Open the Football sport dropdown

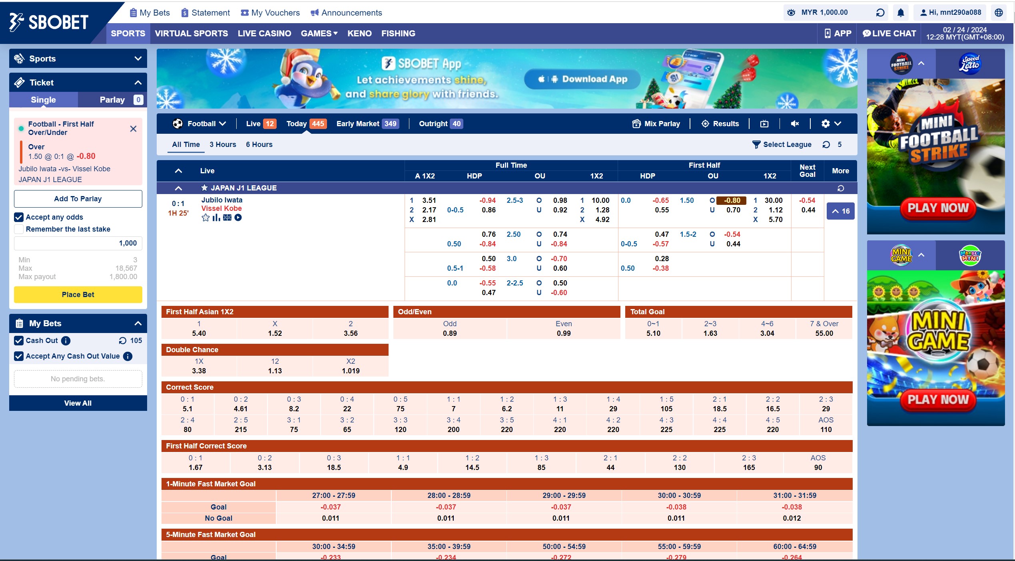199,124
